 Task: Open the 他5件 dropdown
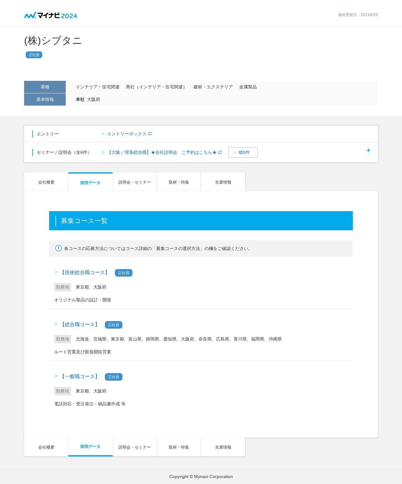click(243, 152)
